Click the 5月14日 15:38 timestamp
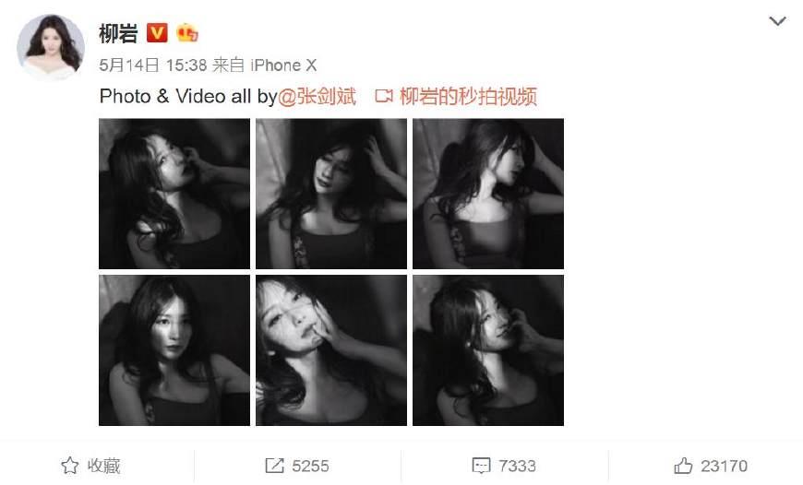 [152, 65]
